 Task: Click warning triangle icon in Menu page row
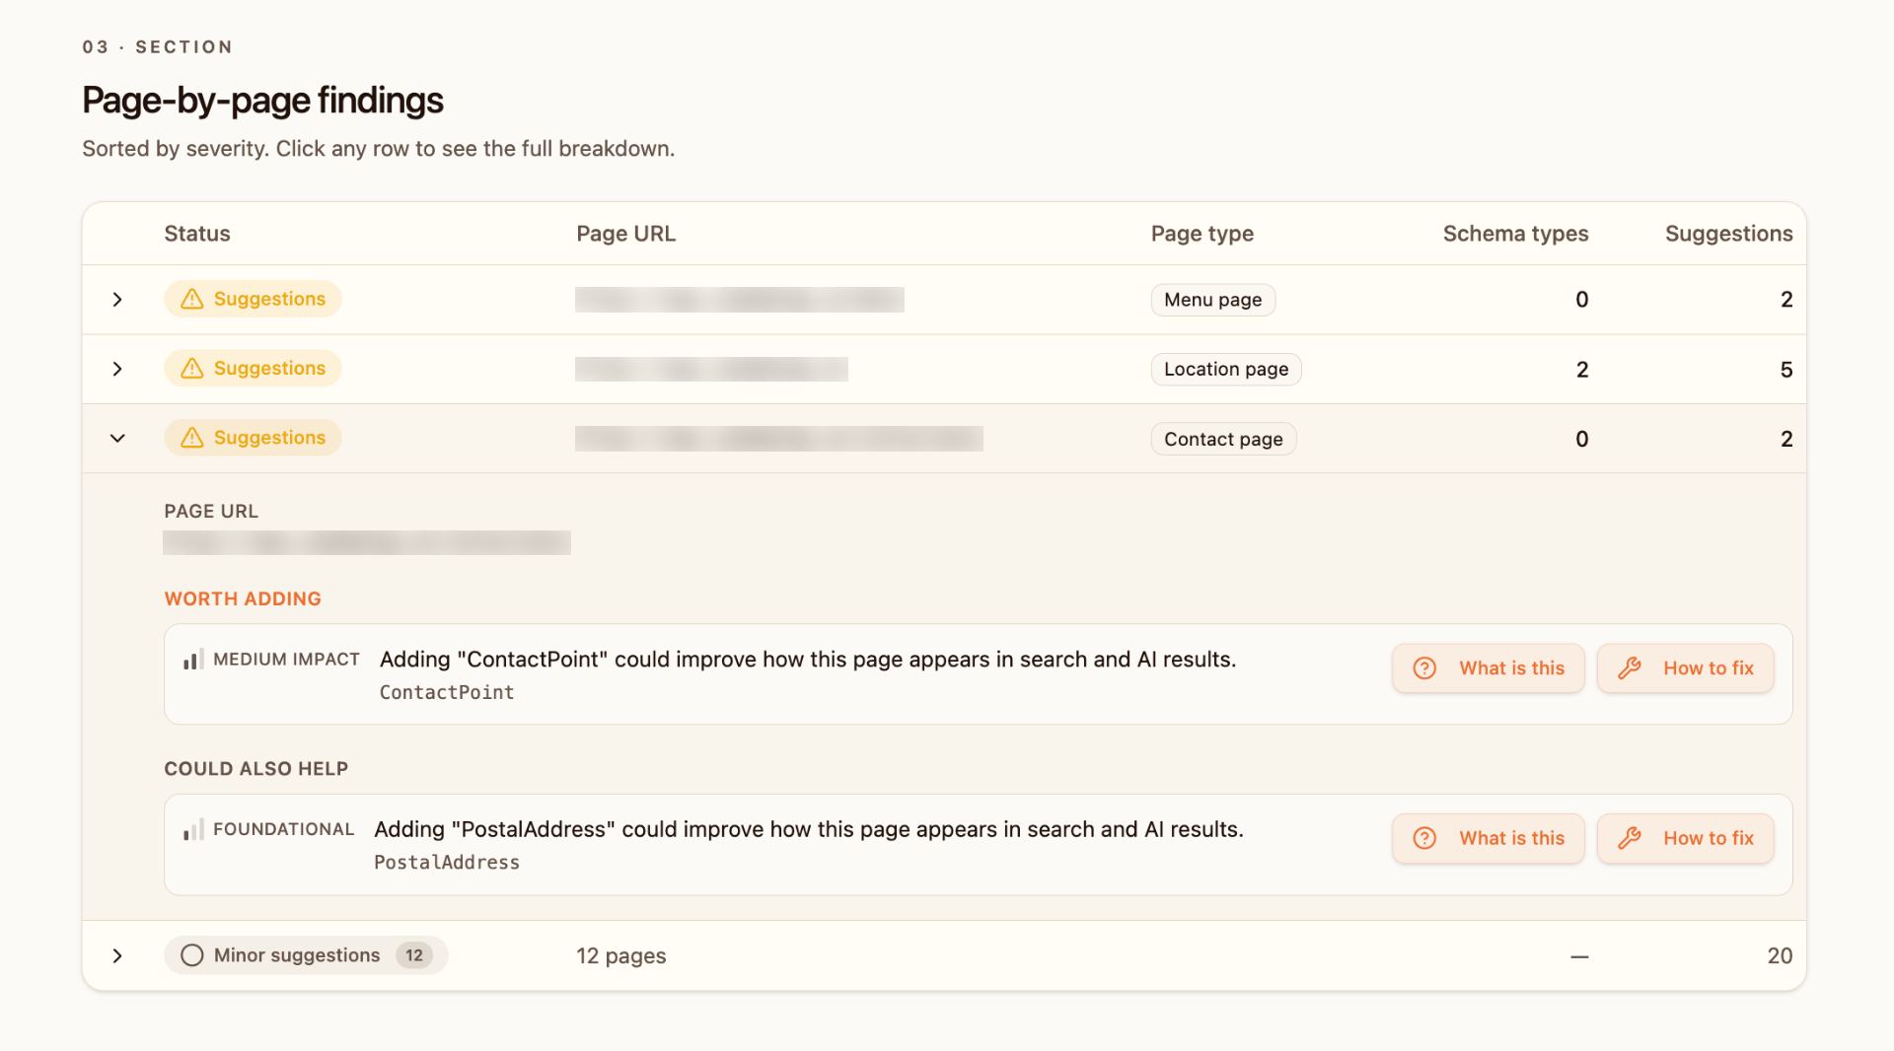click(192, 299)
